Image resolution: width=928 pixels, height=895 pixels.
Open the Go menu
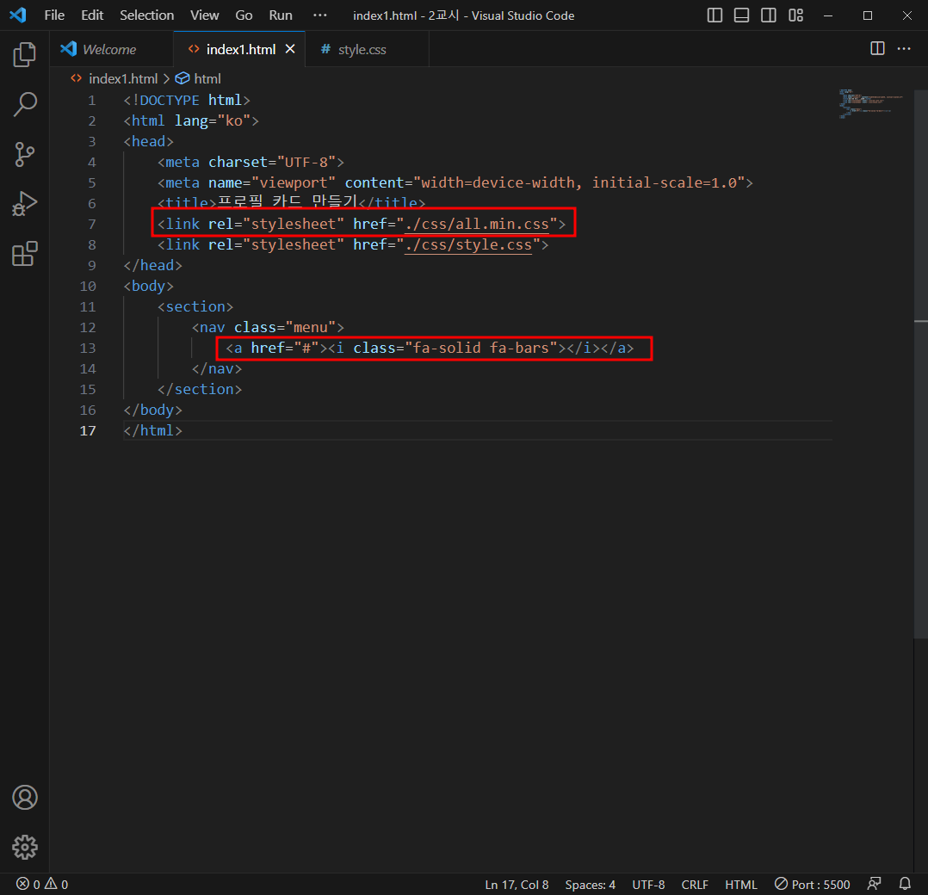(244, 15)
